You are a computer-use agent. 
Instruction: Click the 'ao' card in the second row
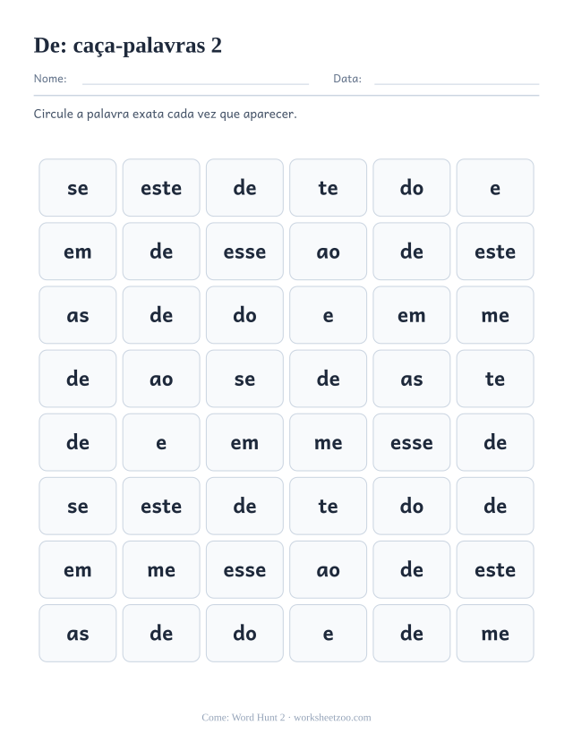coord(328,252)
